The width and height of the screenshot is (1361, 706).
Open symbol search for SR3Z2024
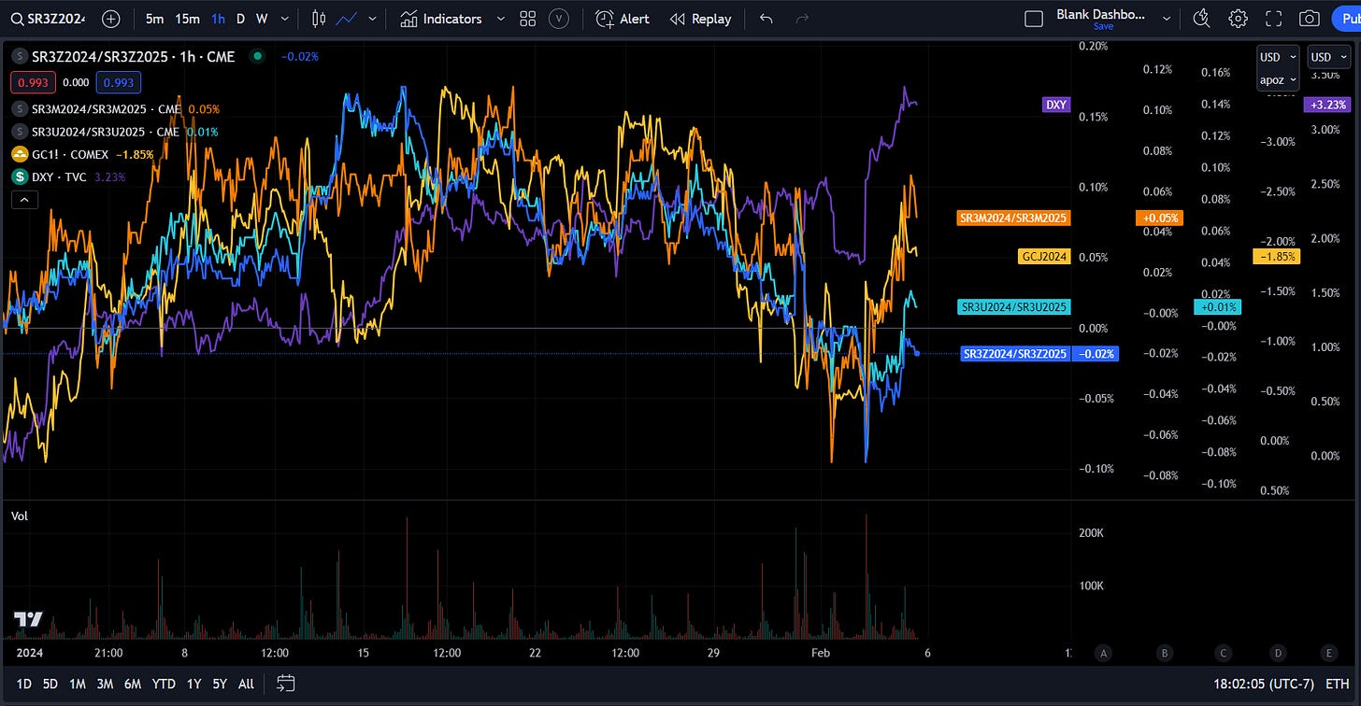click(x=49, y=19)
